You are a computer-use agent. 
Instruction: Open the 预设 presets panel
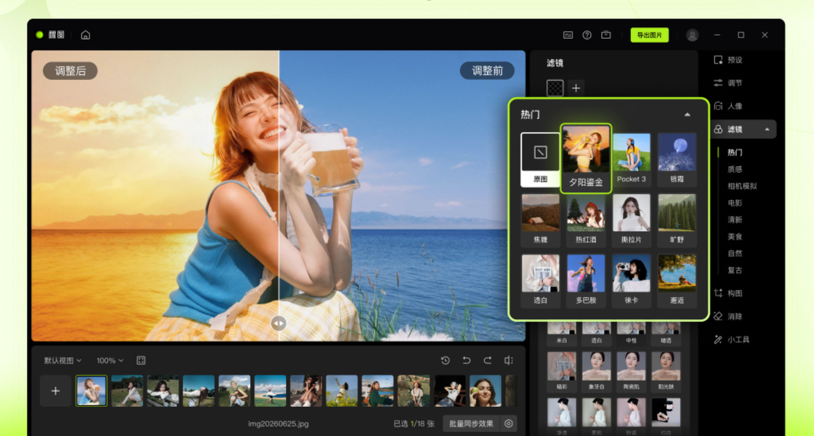click(x=728, y=60)
